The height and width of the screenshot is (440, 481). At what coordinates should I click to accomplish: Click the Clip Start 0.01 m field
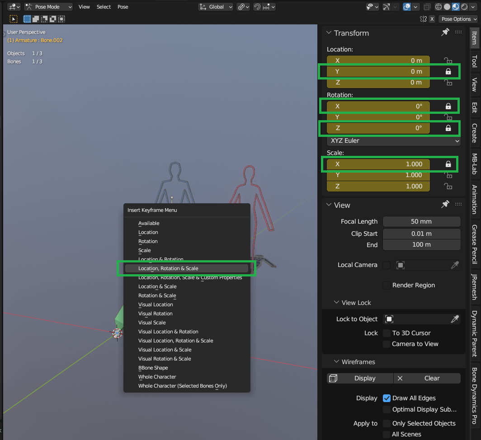point(421,234)
